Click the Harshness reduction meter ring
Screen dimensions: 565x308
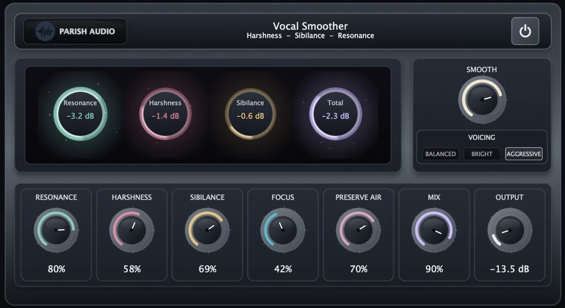[x=166, y=114]
